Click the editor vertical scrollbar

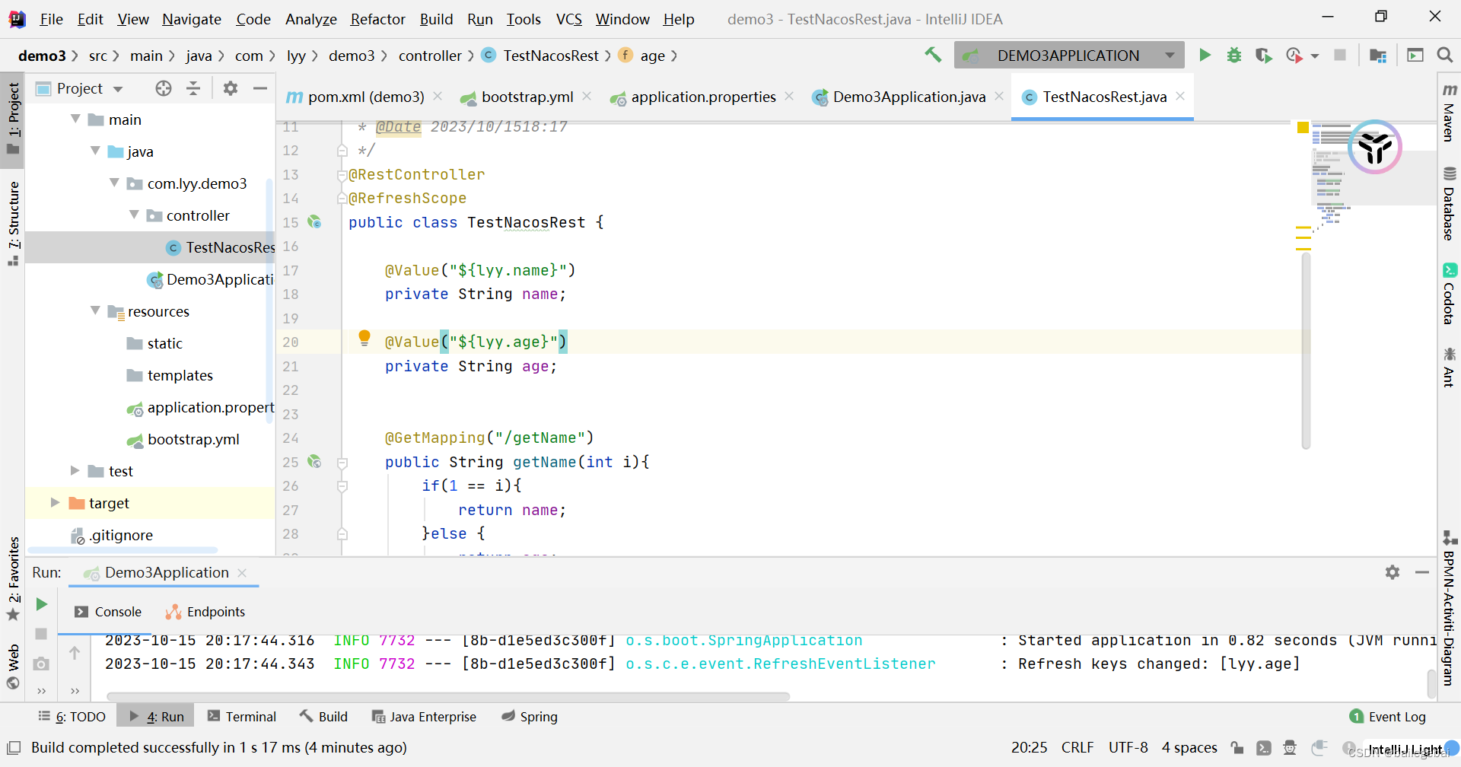coord(1306,352)
